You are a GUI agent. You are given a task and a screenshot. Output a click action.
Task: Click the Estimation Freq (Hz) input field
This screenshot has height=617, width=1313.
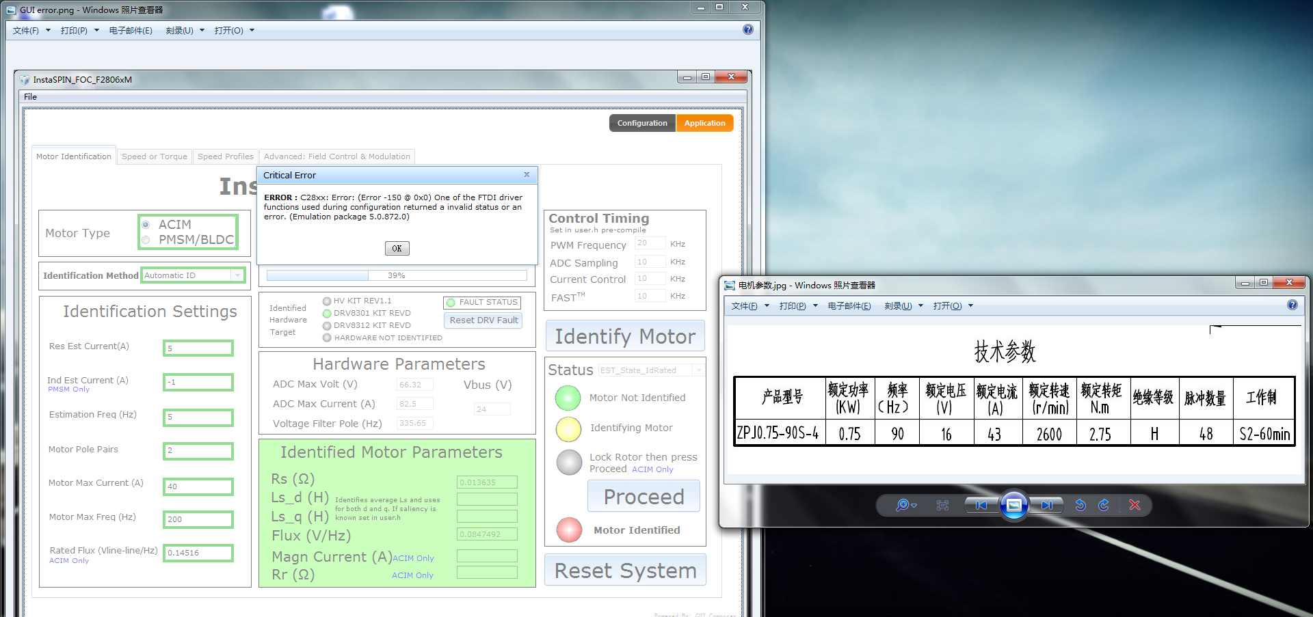[198, 417]
